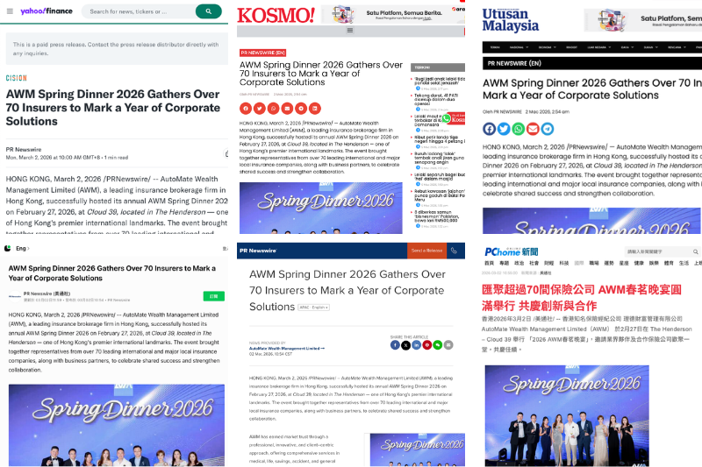Share PR Newswire article on Facebook
The width and height of the screenshot is (702, 467).
[395, 345]
